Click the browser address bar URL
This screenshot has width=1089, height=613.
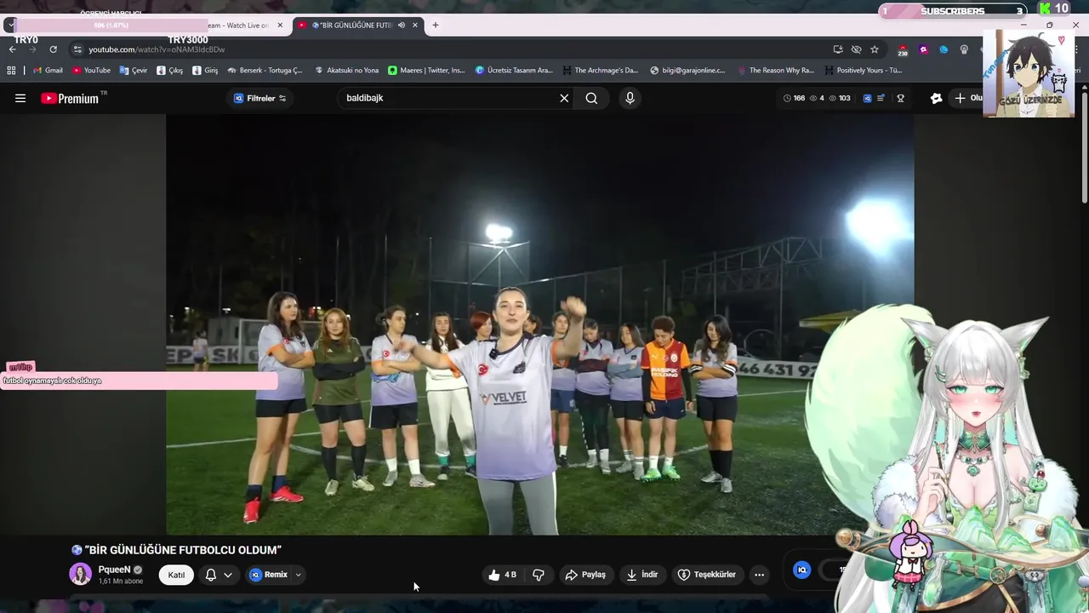[x=157, y=49]
